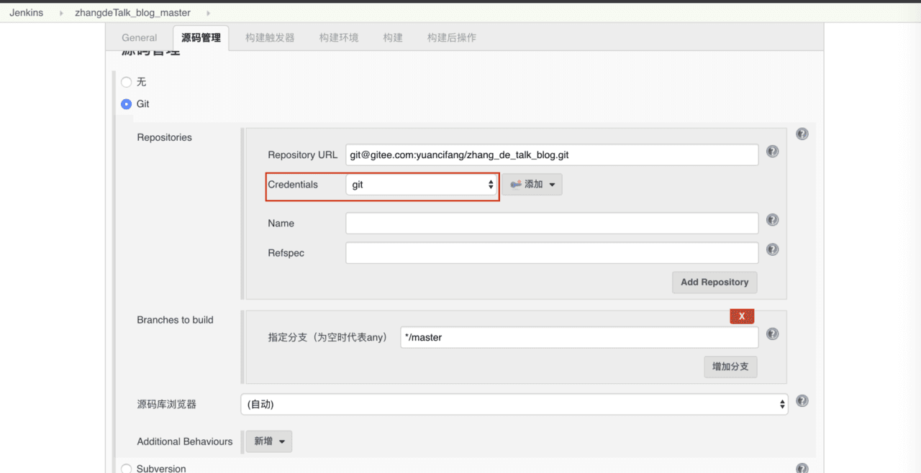The height and width of the screenshot is (473, 921).
Task: Open help for the Repositories section
Action: click(802, 134)
